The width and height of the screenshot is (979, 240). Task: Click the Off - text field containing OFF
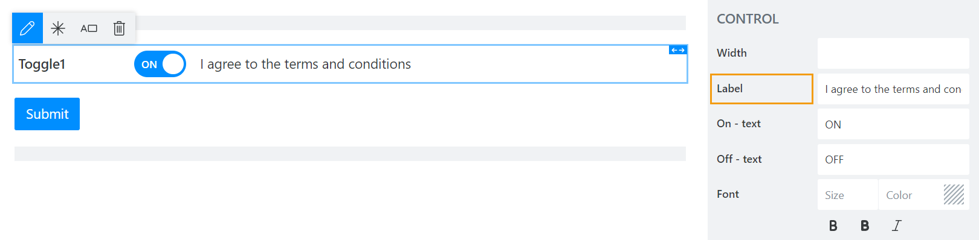pyautogui.click(x=893, y=159)
